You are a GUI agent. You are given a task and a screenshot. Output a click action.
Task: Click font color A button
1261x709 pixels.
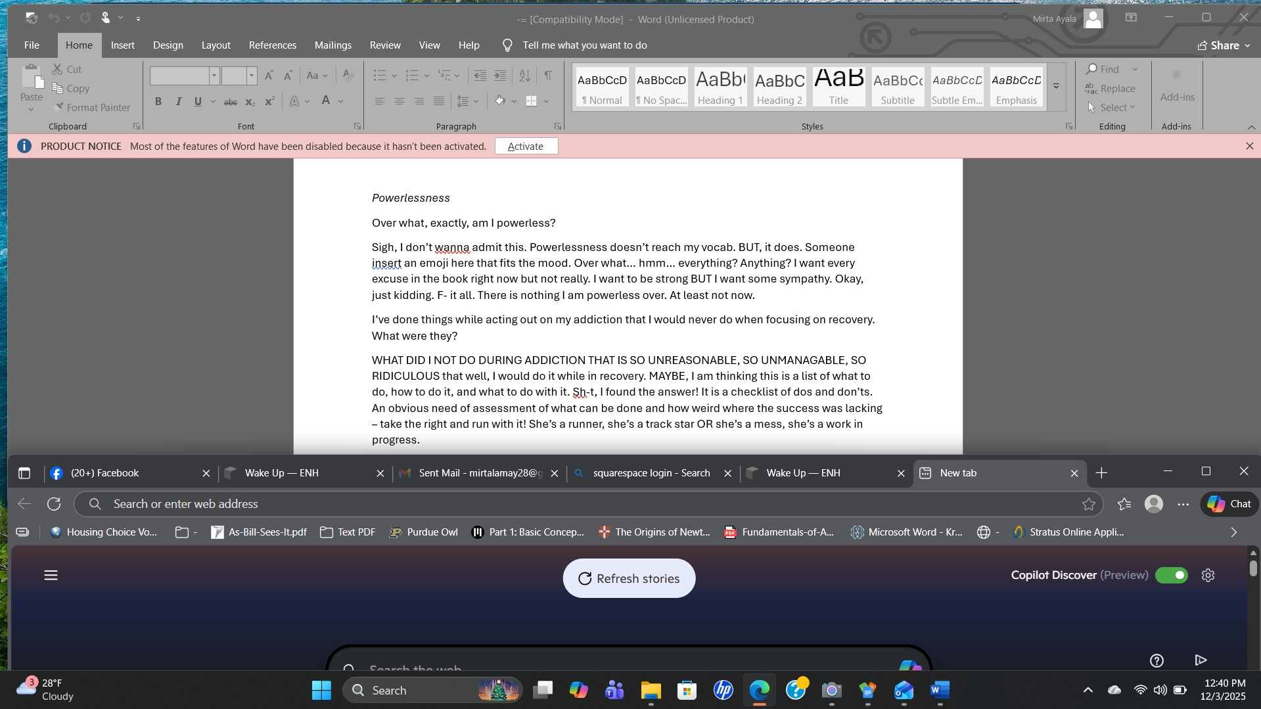(x=326, y=101)
